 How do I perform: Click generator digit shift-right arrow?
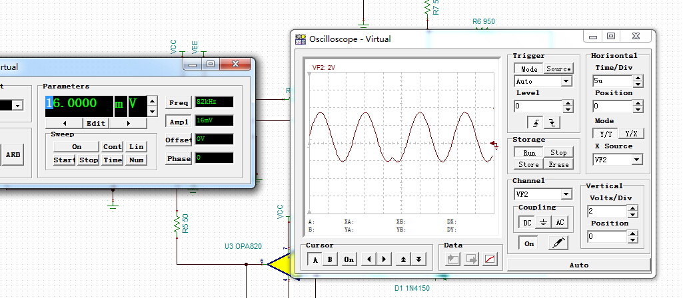(128, 123)
